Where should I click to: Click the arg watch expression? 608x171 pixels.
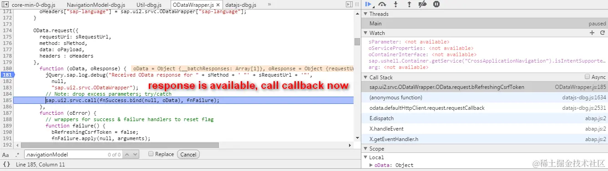click(x=399, y=67)
